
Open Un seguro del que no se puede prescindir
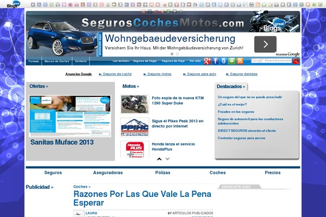[x=250, y=97]
